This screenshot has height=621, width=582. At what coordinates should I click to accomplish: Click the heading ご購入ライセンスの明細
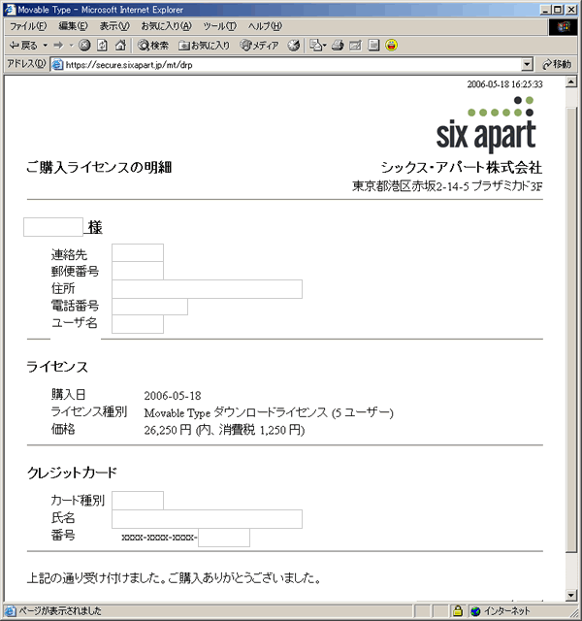coord(99,167)
